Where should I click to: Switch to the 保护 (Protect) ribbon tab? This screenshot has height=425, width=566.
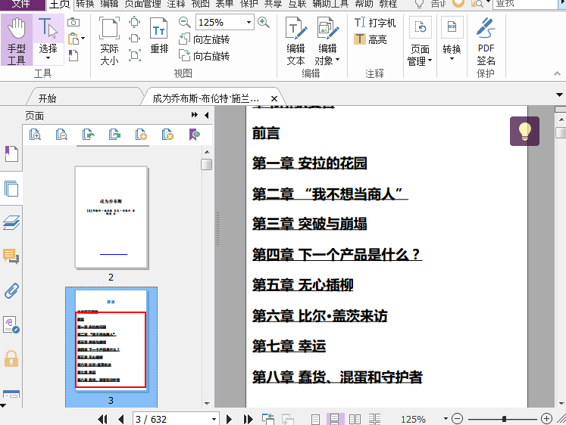tap(249, 4)
